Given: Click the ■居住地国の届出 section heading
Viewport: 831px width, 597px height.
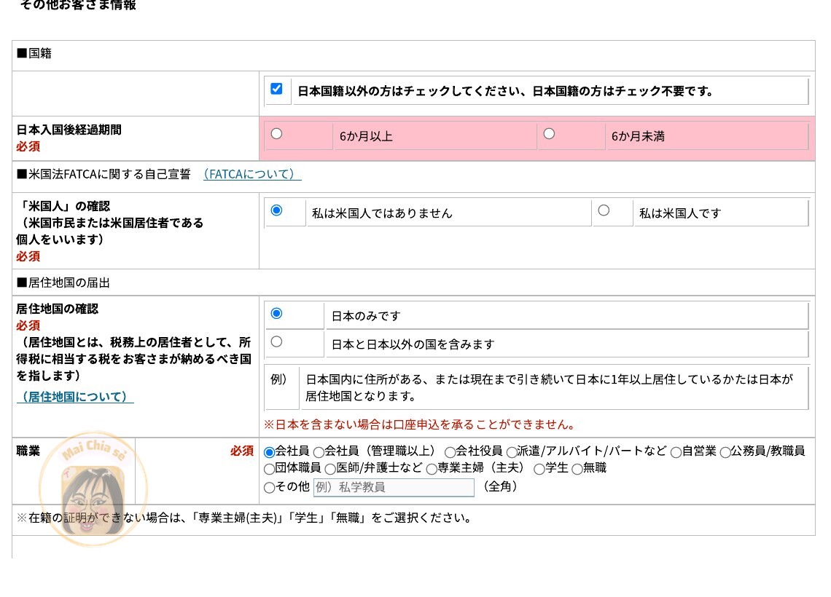Looking at the screenshot, I should [x=63, y=282].
